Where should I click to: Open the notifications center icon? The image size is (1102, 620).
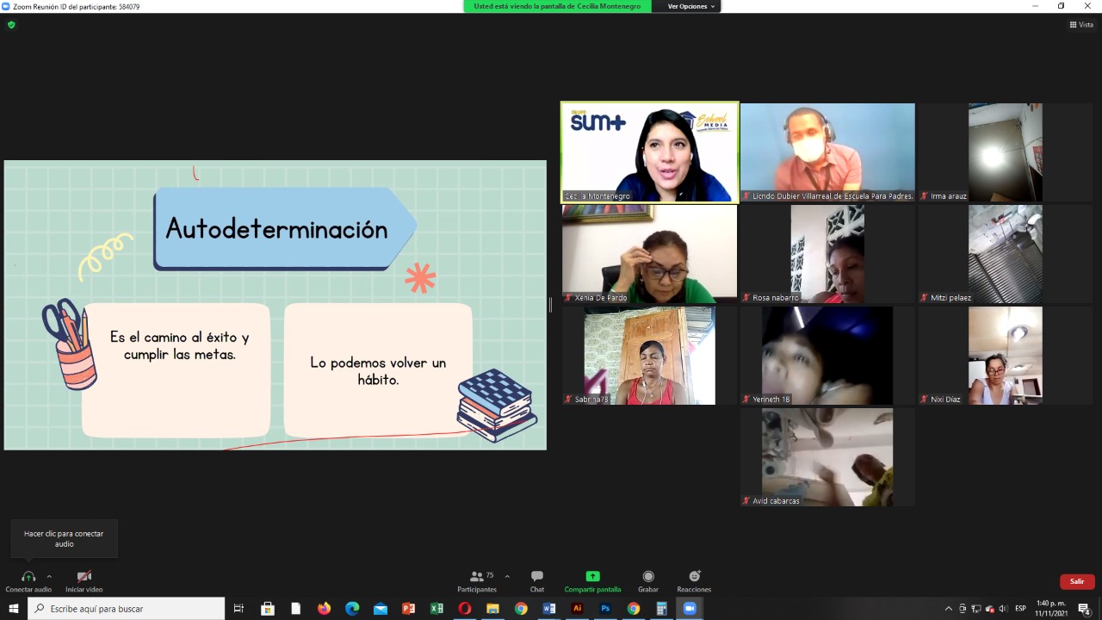coord(1084,609)
